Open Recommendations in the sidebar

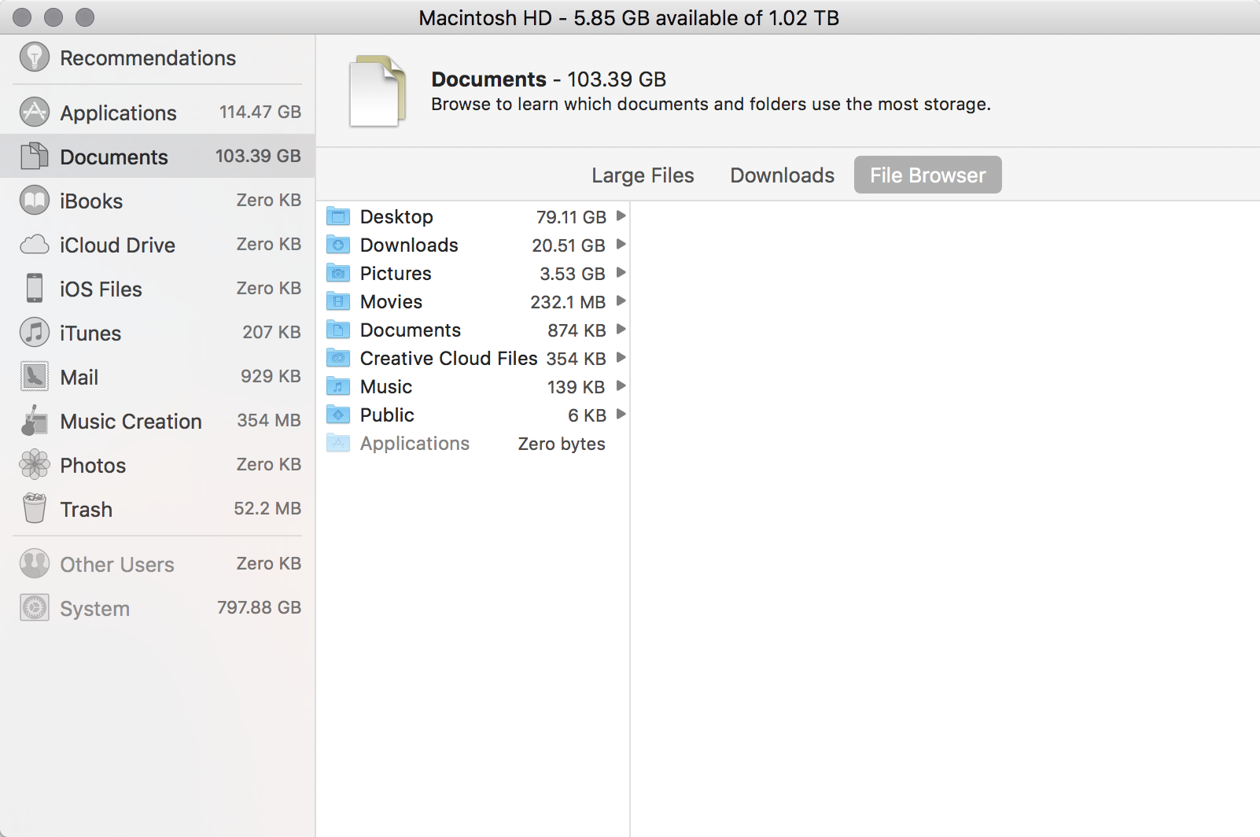148,58
